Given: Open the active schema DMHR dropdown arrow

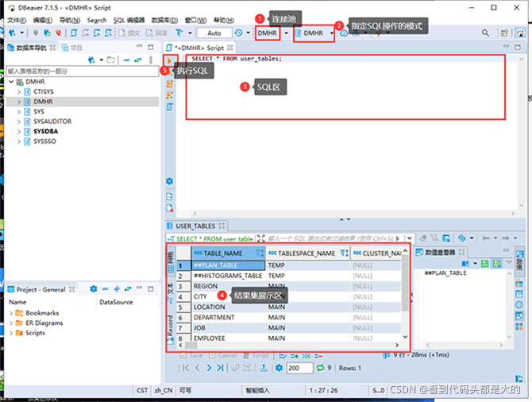Looking at the screenshot, I should pyautogui.click(x=331, y=33).
